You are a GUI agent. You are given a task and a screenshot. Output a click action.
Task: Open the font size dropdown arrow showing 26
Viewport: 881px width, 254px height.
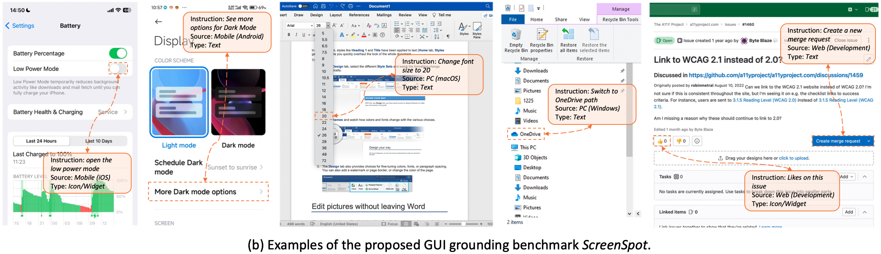coord(328,25)
